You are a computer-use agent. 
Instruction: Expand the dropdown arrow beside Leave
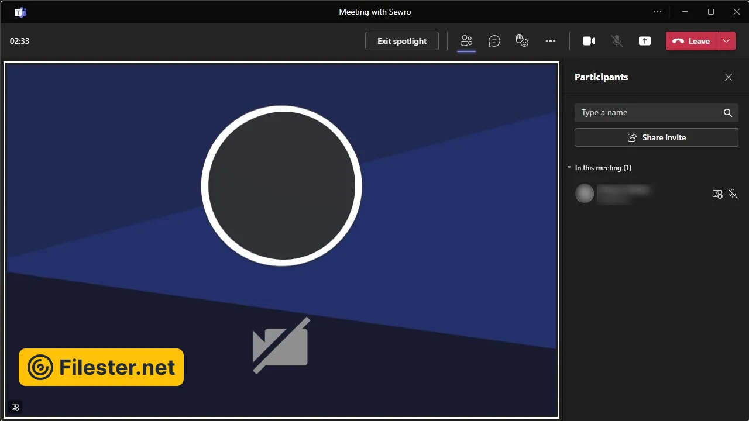(x=726, y=41)
